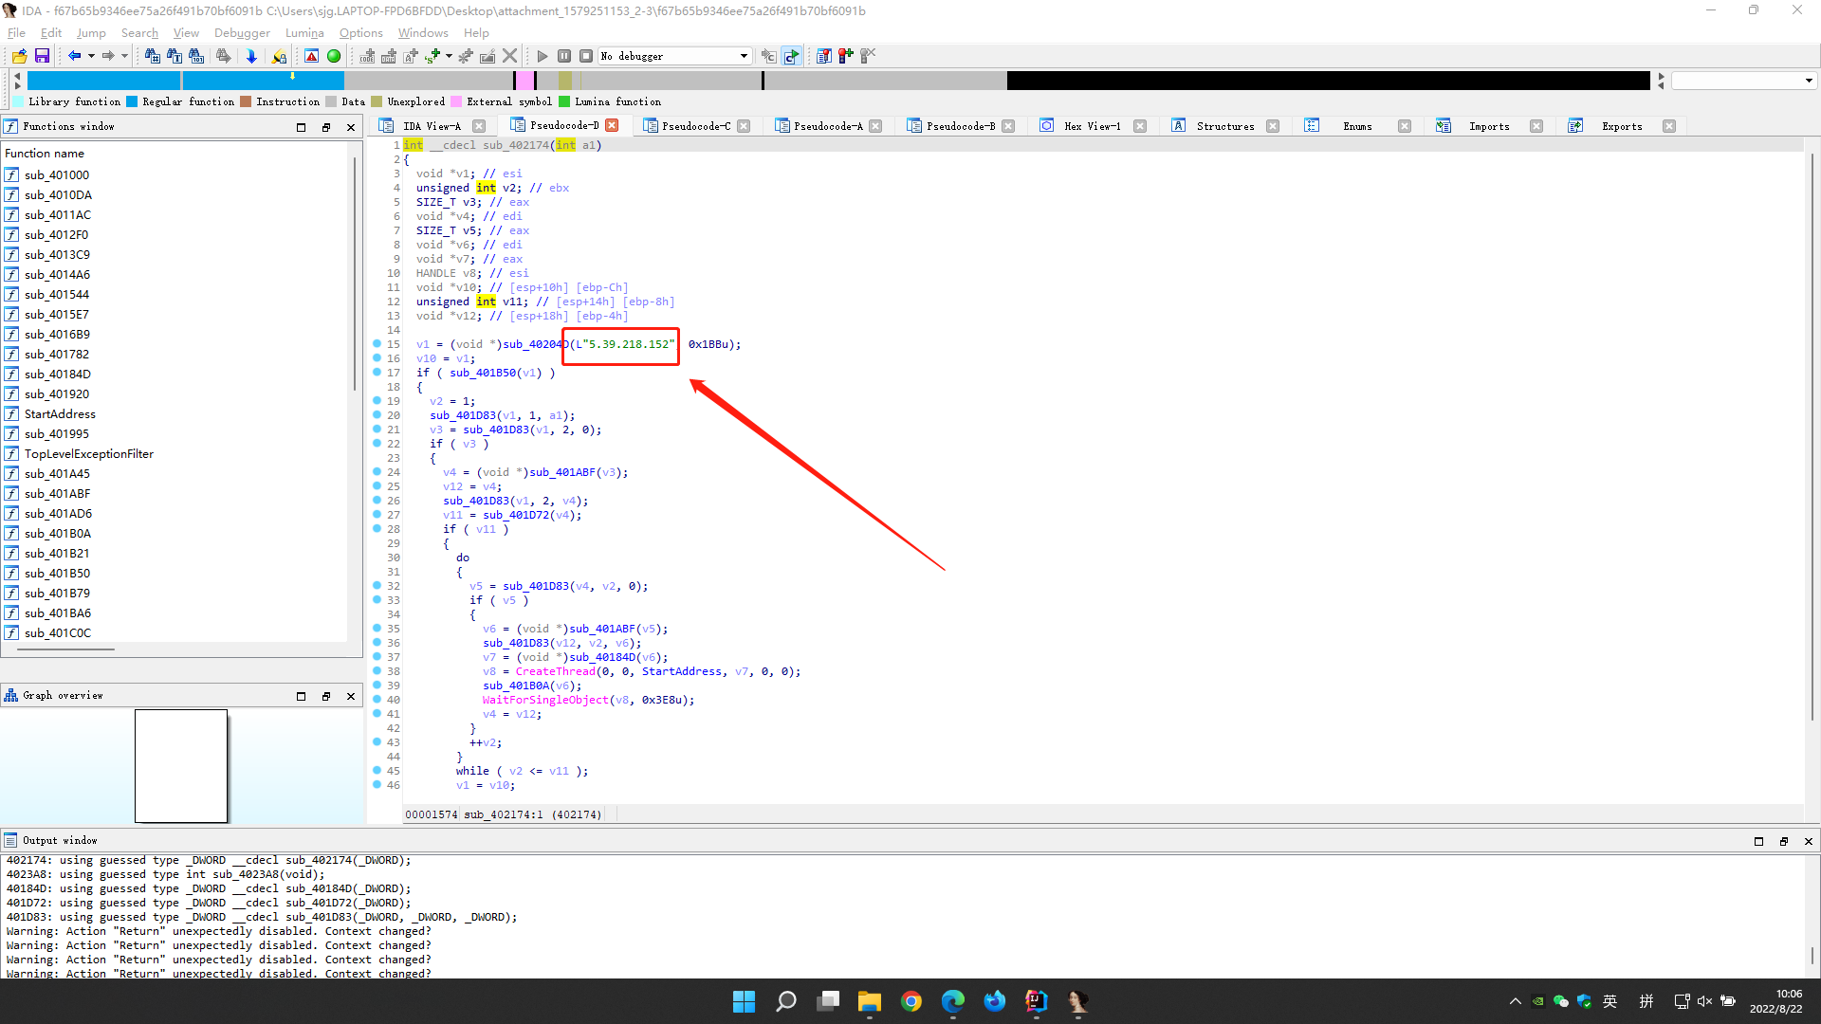Image resolution: width=1821 pixels, height=1024 pixels.
Task: Toggle breakpoint dot on line 15
Action: (377, 344)
